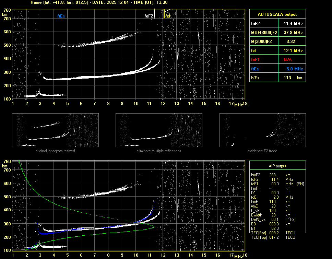Viewport: 332px width, 259px height.
Task: Select the foF2 11.4 MHz value in AUTOSCALA table
Action: [x=293, y=24]
